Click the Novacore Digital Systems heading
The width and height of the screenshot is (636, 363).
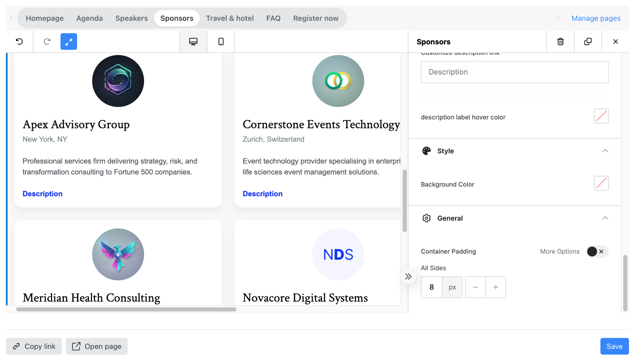[305, 298]
